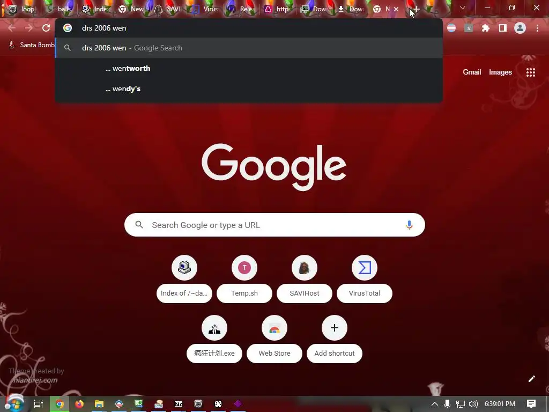Open the on-screen keyboard taskbar app

click(159, 404)
